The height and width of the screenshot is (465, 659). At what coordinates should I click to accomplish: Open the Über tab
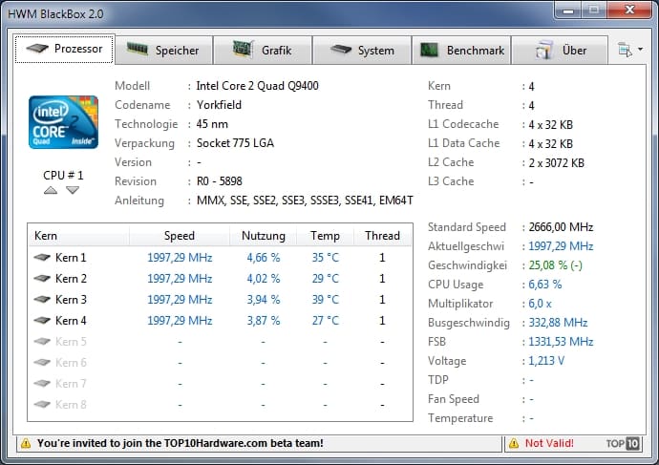click(560, 51)
